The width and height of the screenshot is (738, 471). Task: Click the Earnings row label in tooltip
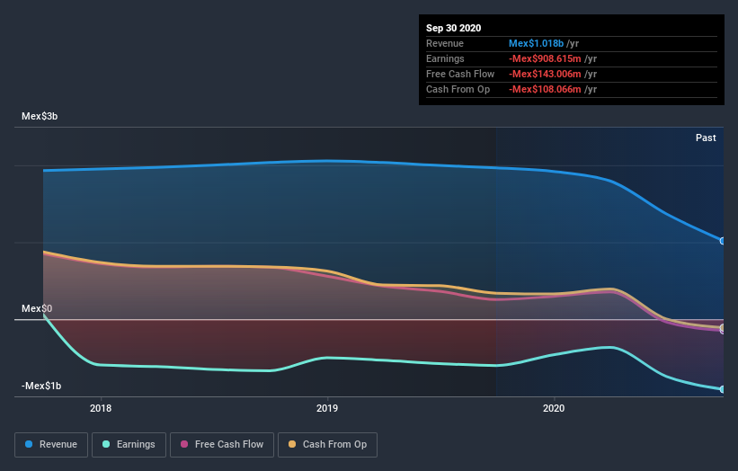[445, 58]
